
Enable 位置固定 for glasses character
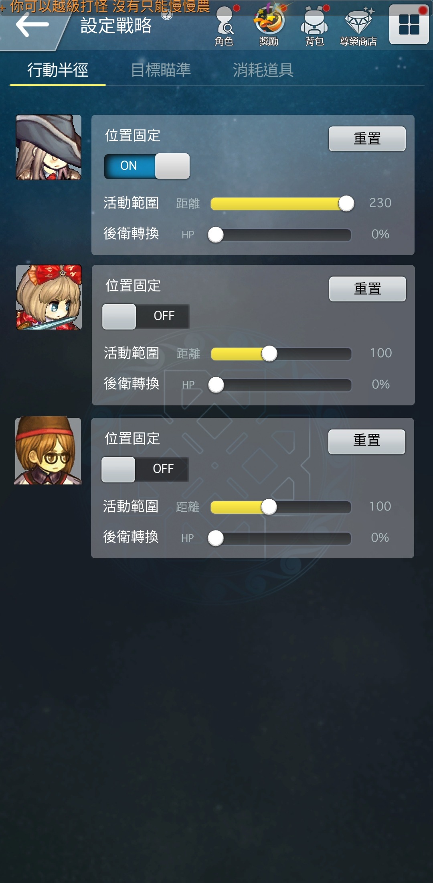coord(145,469)
